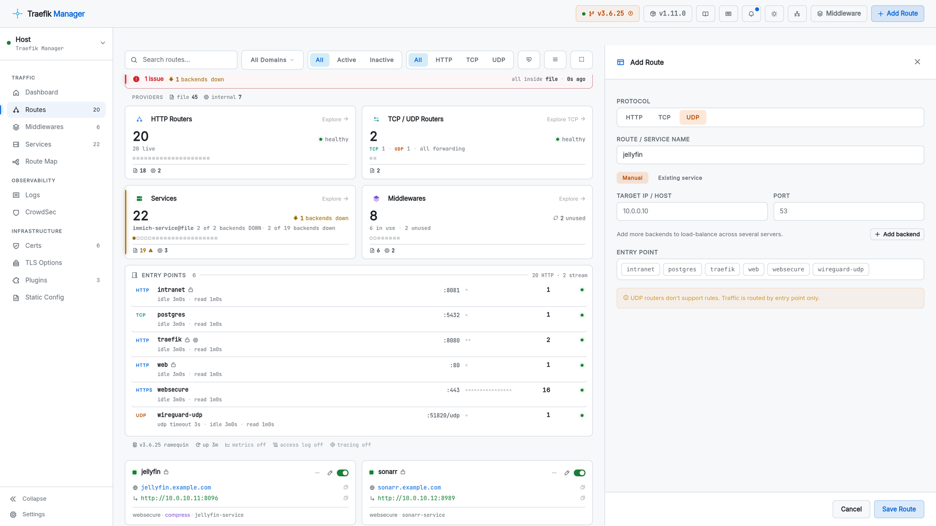
Task: Edit the Target IP / Host field
Action: click(x=692, y=211)
